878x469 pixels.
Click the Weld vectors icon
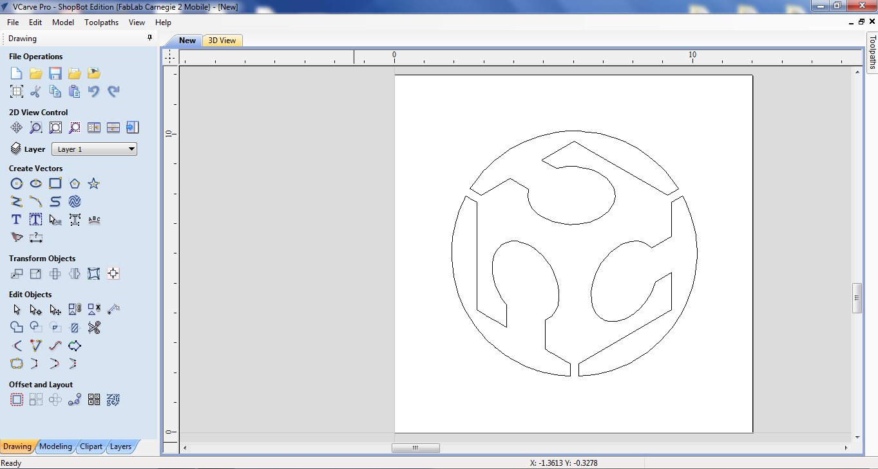coord(17,328)
